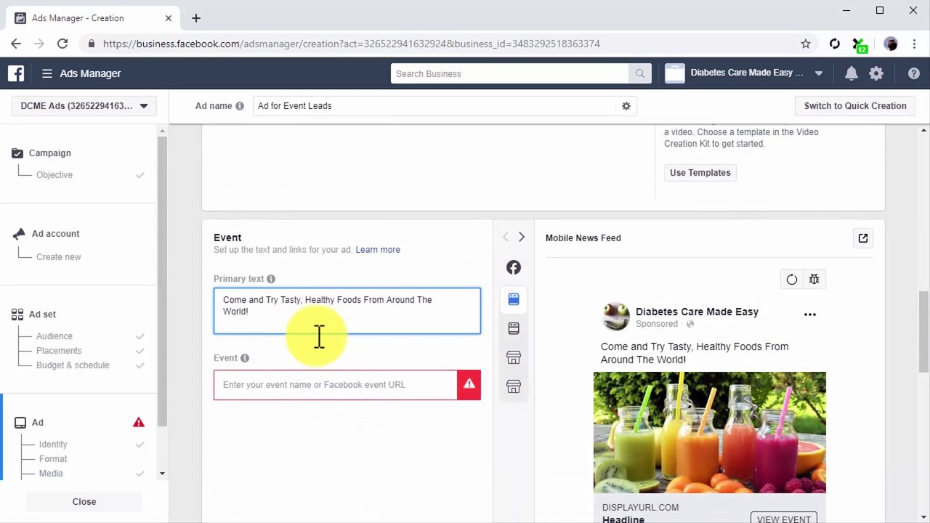The width and height of the screenshot is (930, 523).
Task: Select Format under Ad
Action: [53, 459]
